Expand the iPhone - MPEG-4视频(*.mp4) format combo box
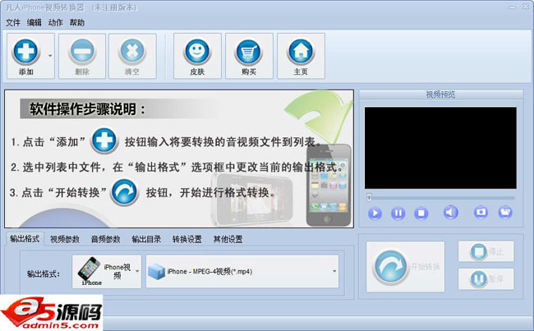The height and width of the screenshot is (331, 534). [x=242, y=271]
